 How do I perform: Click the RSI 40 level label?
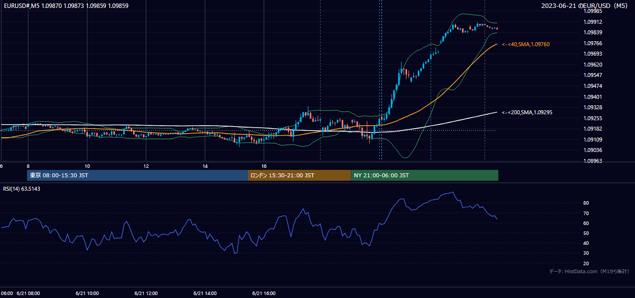586,243
